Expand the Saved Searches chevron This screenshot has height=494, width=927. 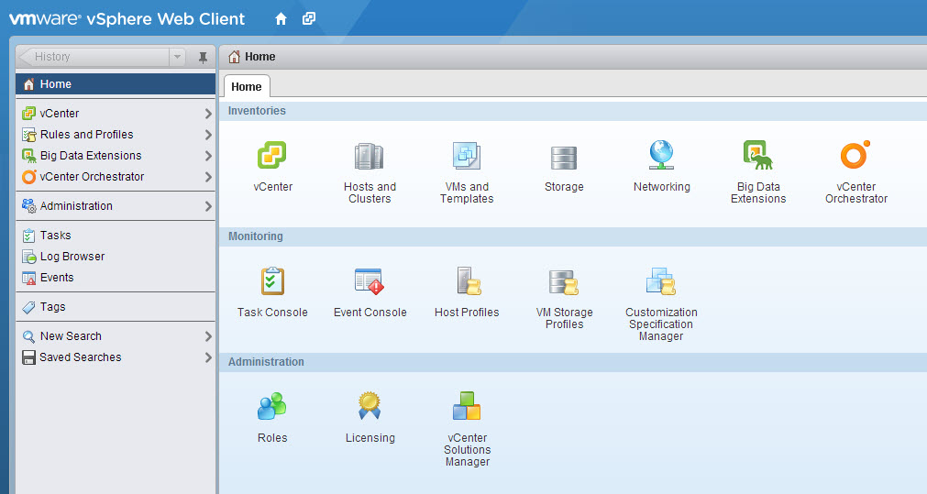[x=208, y=357]
